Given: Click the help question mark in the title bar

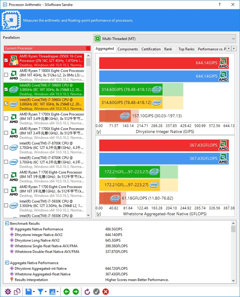Looking at the screenshot, I should point(219,5).
